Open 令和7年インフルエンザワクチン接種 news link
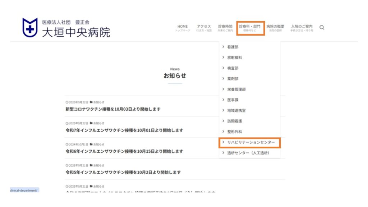The image size is (368, 207). pos(124,130)
